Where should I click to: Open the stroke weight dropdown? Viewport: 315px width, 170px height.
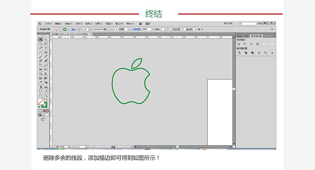coord(90,29)
